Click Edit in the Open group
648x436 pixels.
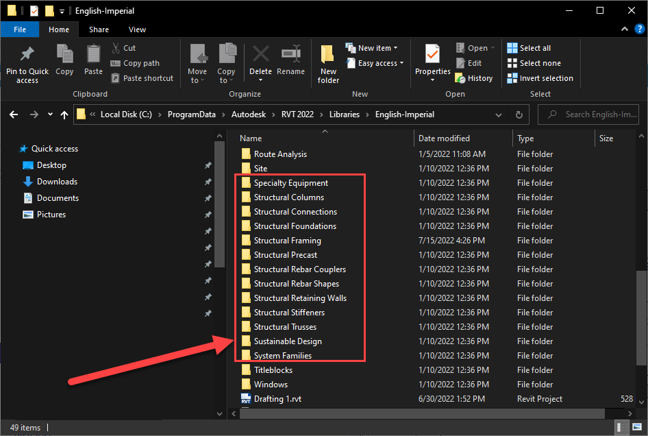[x=469, y=63]
